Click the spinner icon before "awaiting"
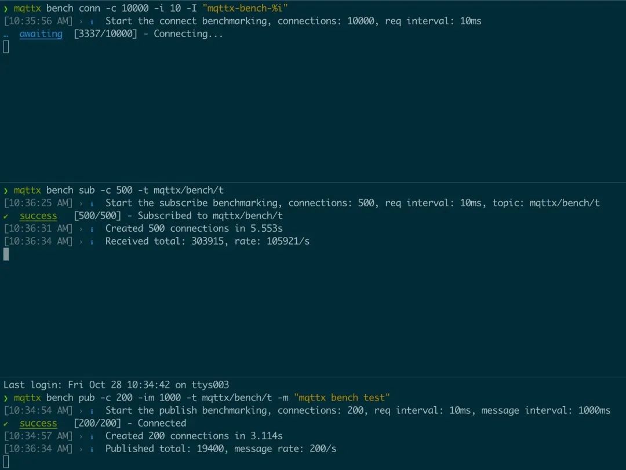Image resolution: width=626 pixels, height=470 pixels. 6,34
